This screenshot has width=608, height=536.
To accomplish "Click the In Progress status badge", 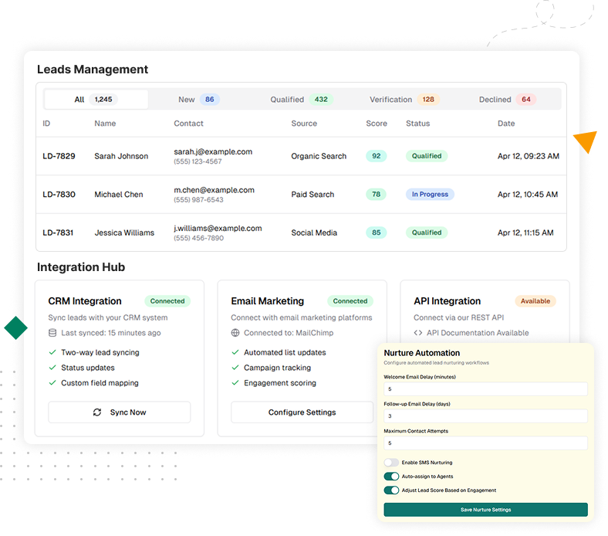I will coord(431,195).
